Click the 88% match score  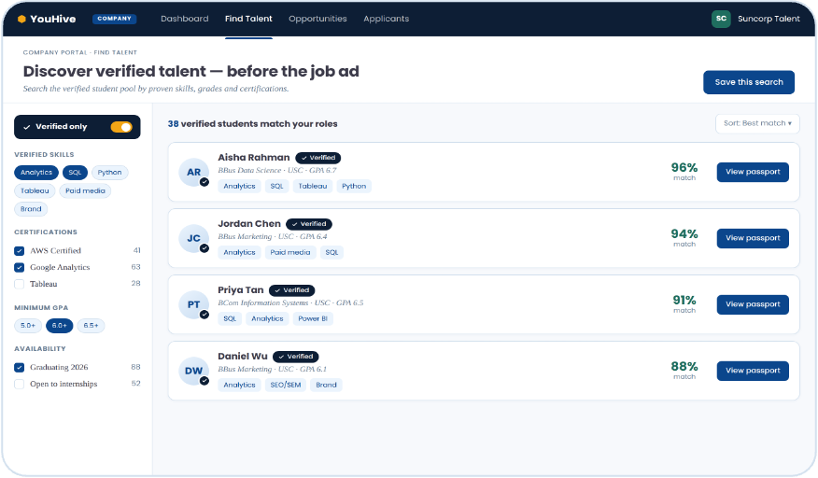[684, 367]
